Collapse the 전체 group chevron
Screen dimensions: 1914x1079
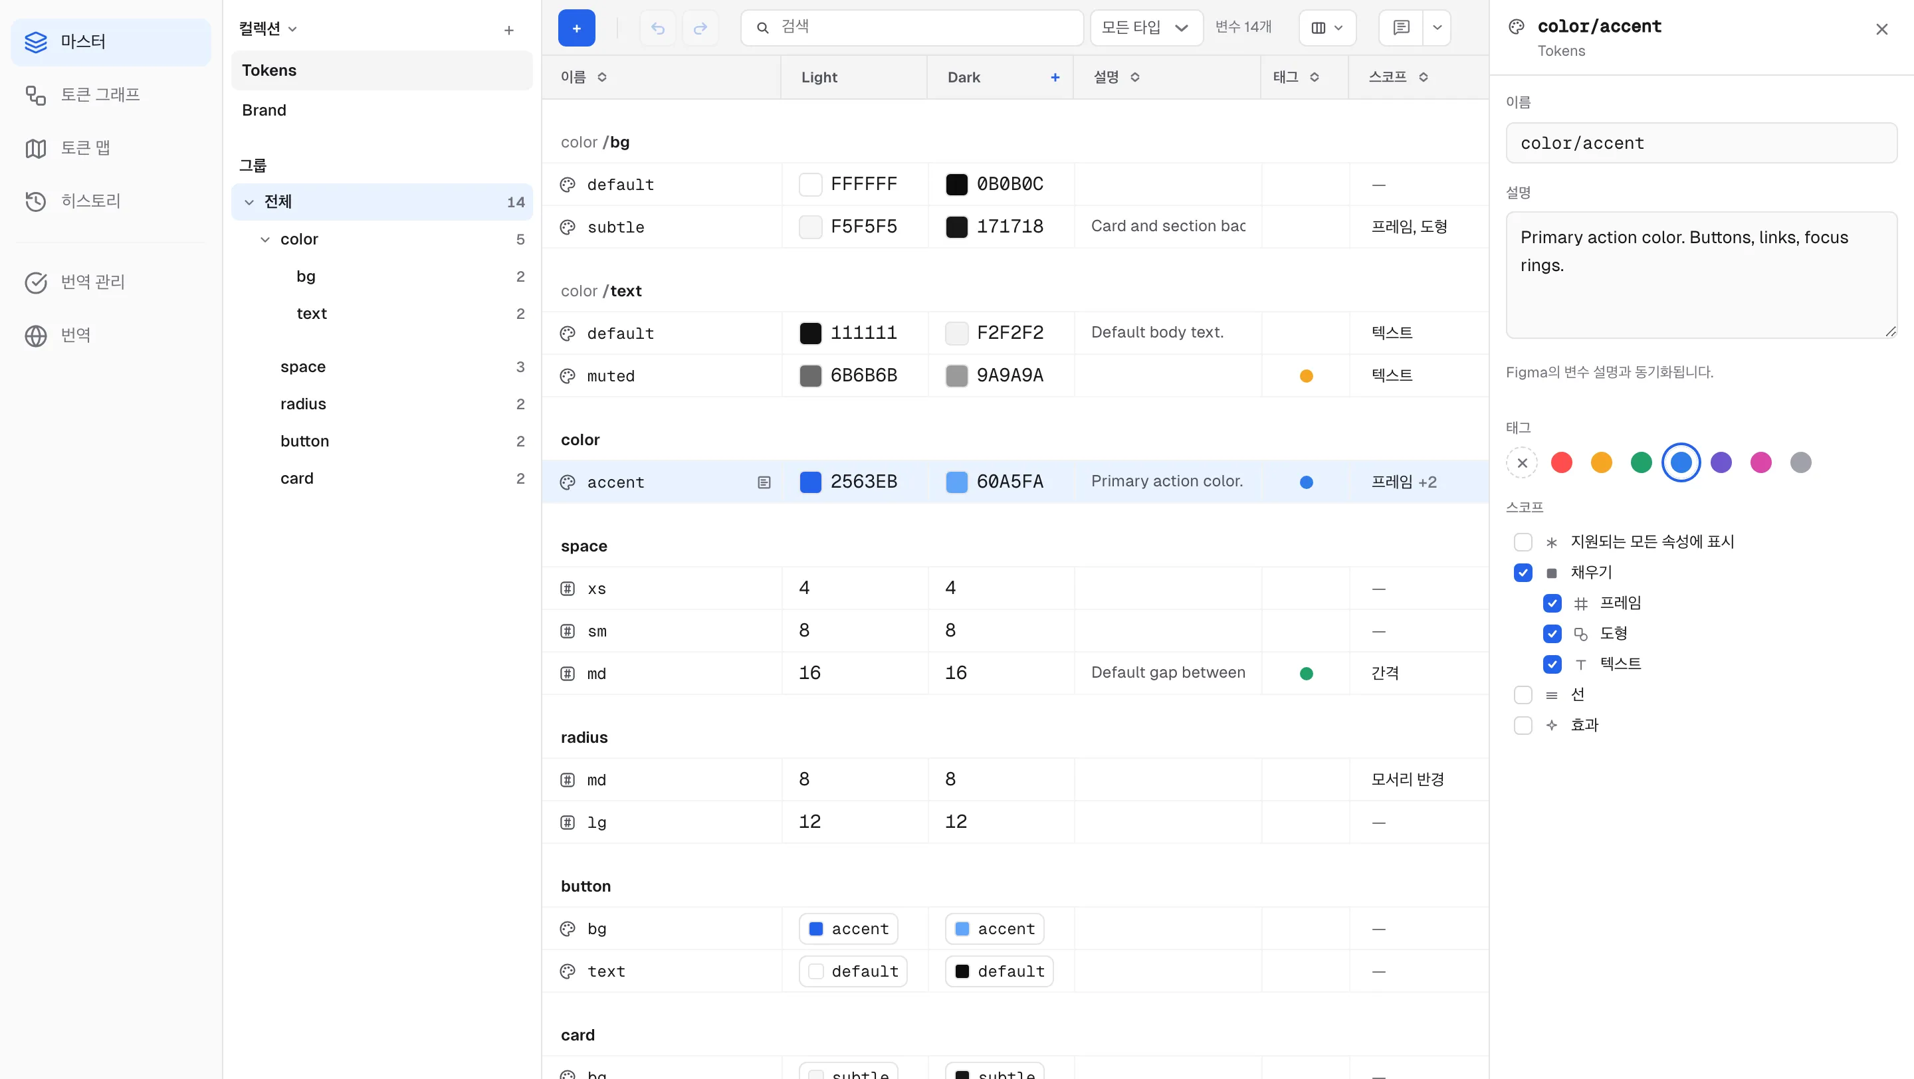click(x=249, y=202)
